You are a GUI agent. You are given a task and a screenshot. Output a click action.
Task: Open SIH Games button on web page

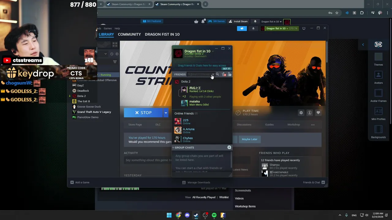point(217,21)
